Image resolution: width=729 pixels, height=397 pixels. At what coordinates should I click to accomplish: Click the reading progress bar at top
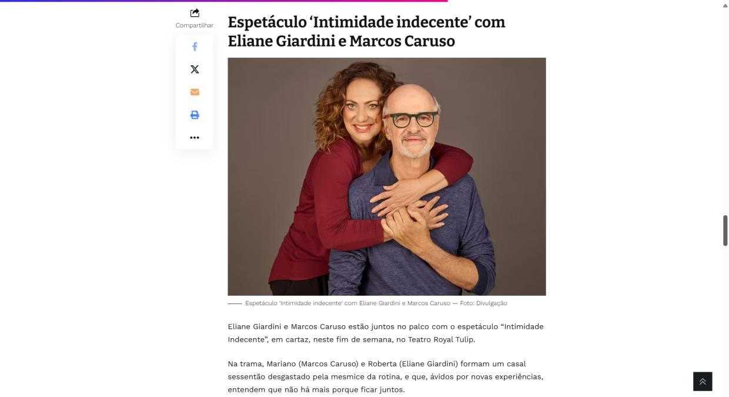224,1
